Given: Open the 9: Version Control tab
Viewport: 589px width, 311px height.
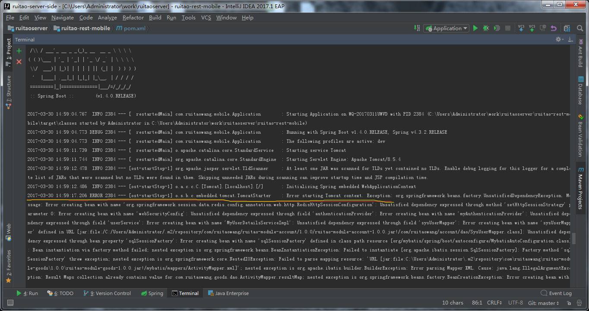Looking at the screenshot, I should click(107, 293).
